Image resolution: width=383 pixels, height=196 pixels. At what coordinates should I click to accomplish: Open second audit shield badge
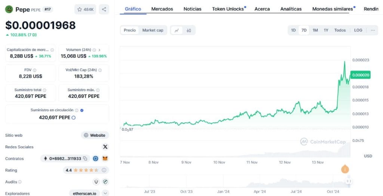pos(105,182)
